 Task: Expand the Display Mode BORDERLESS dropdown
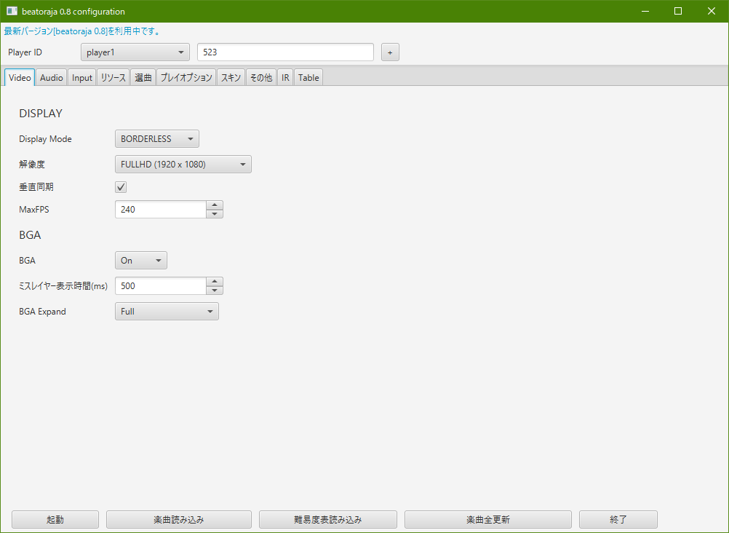(x=157, y=139)
